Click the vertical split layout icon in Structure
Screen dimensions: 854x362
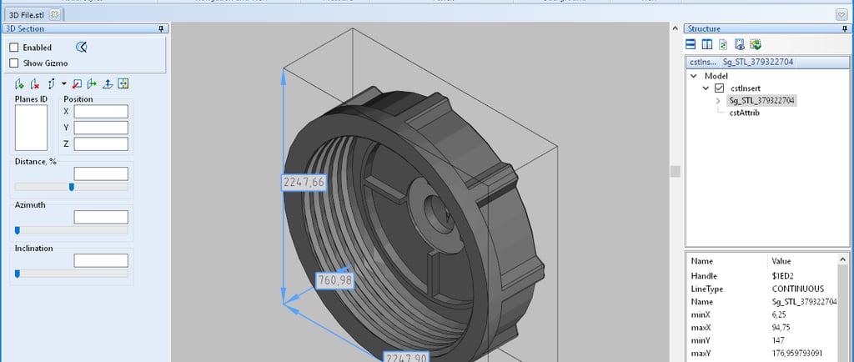707,45
